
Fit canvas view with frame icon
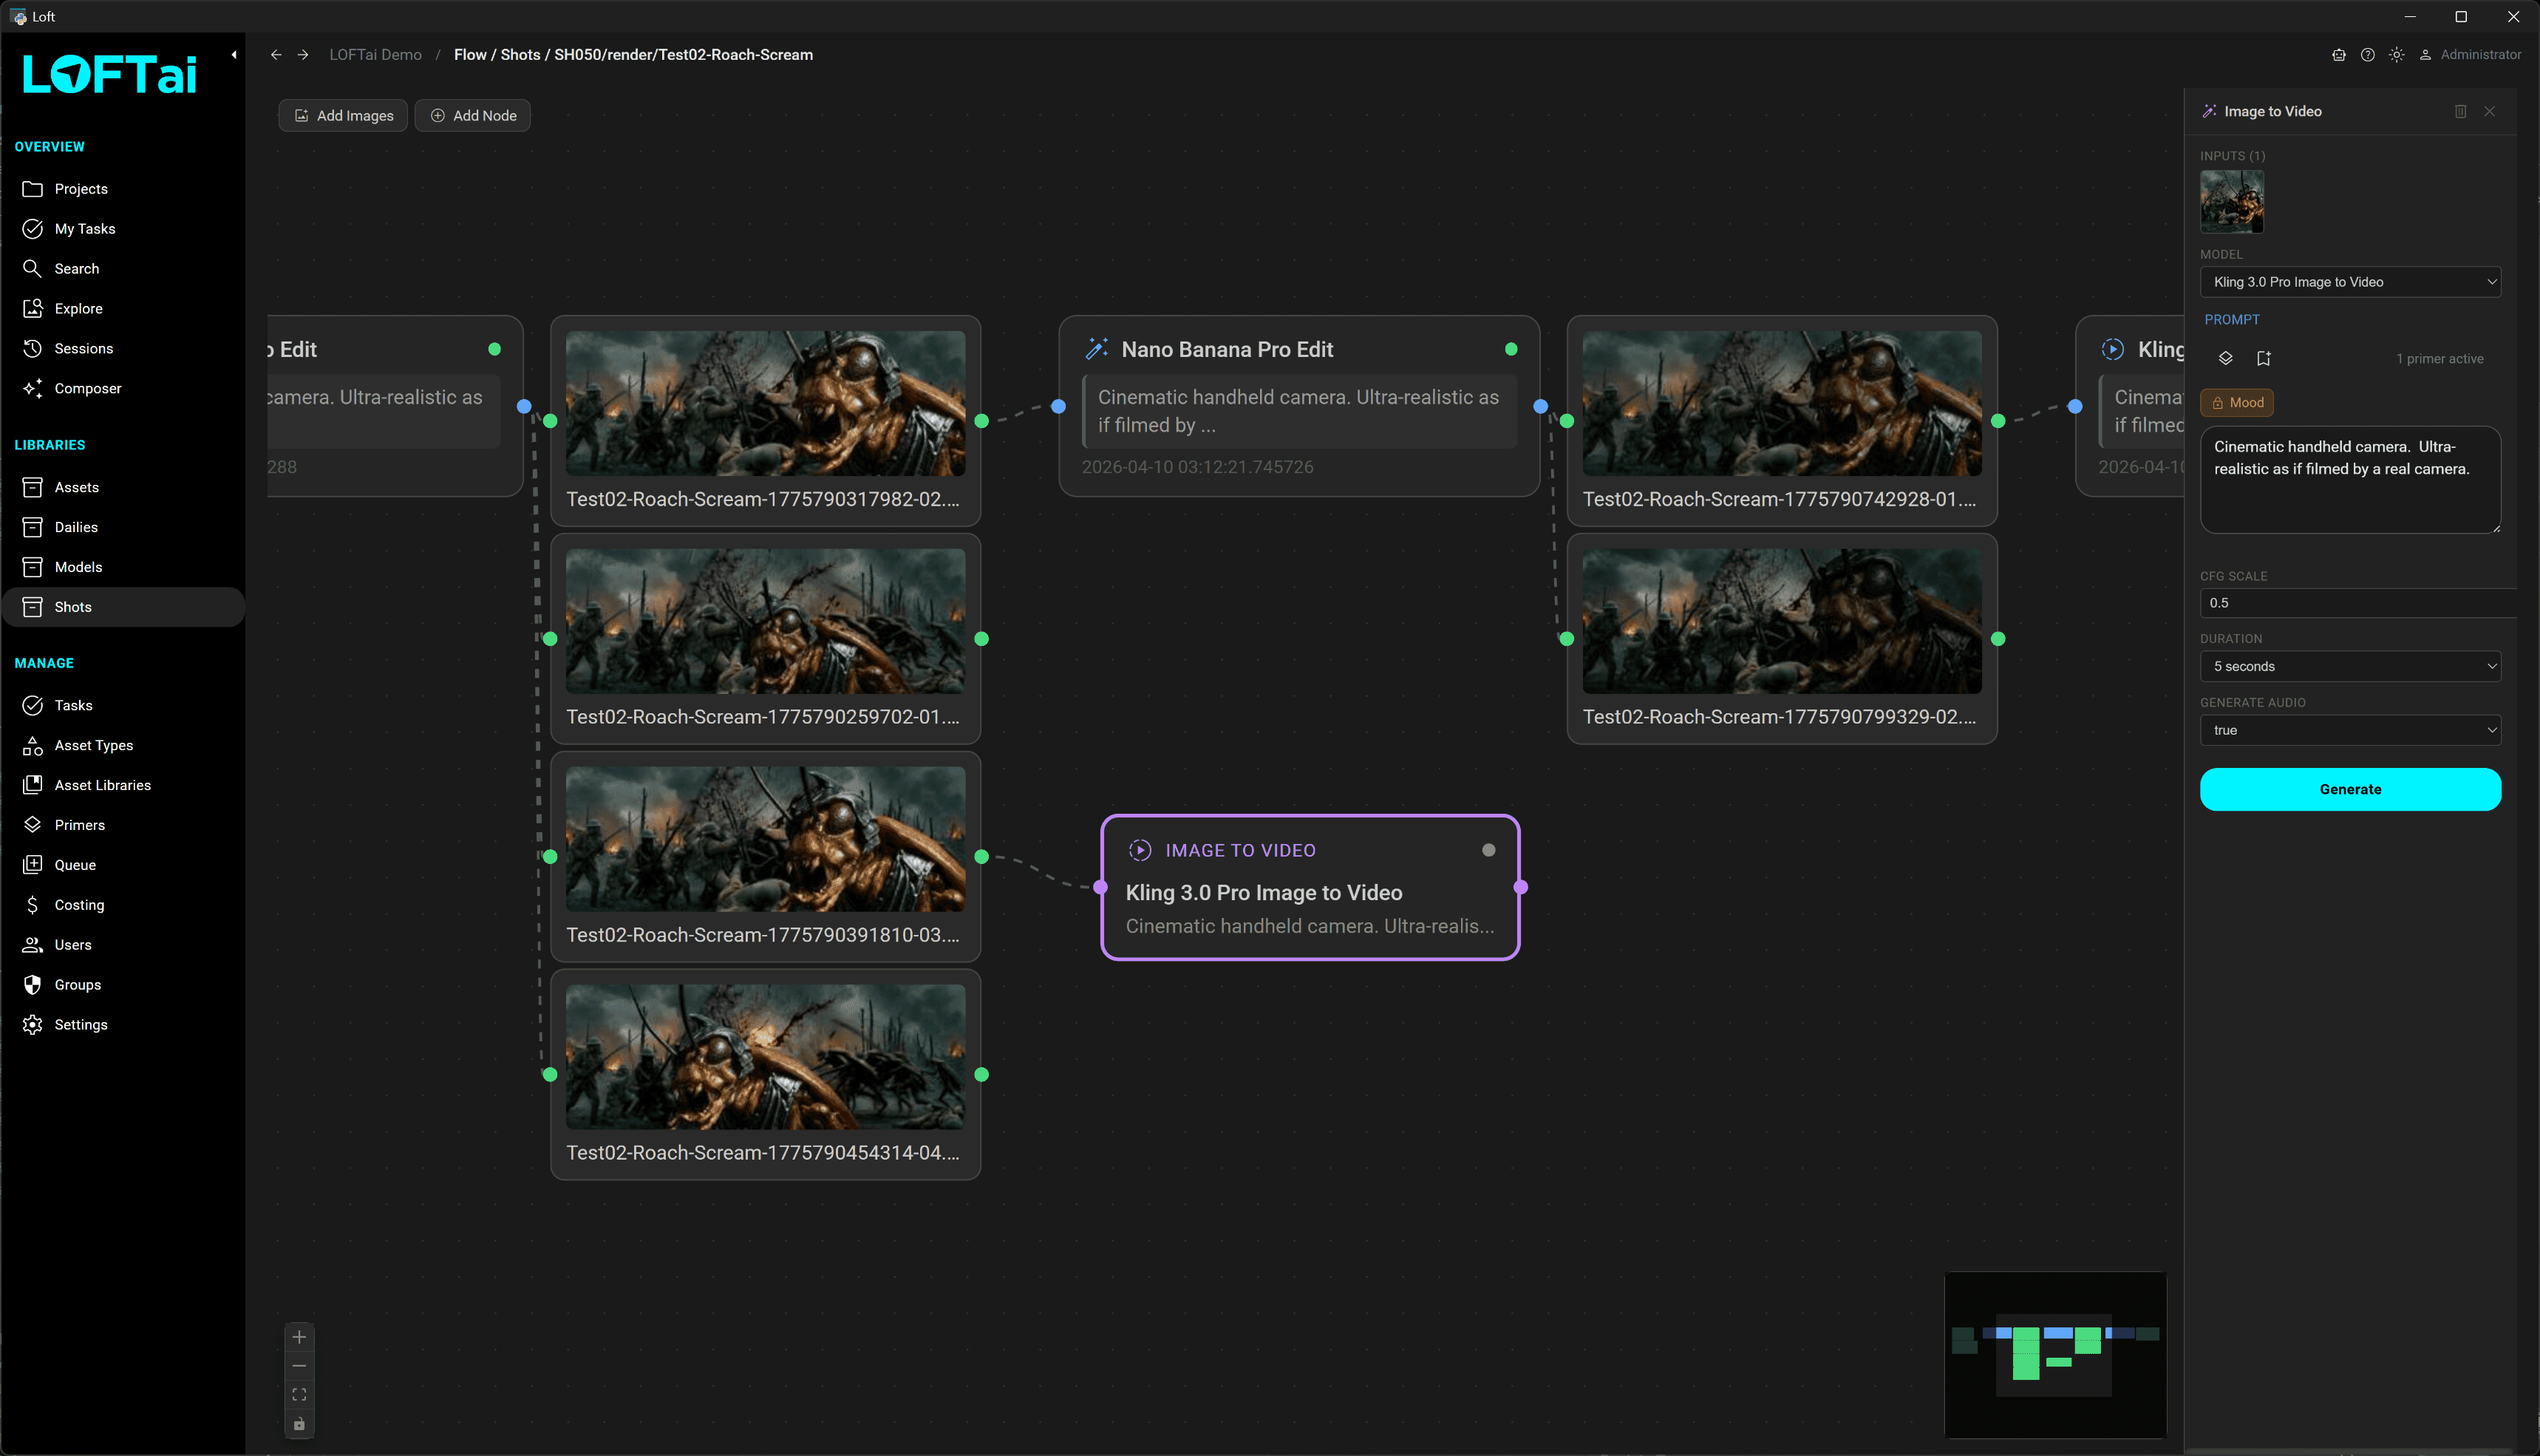click(x=299, y=1394)
